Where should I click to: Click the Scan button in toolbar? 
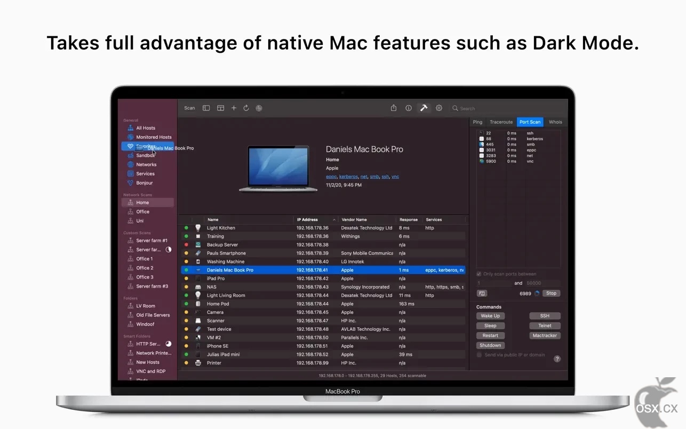point(189,108)
